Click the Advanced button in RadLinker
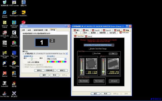The image size is (162, 101). [114, 81]
